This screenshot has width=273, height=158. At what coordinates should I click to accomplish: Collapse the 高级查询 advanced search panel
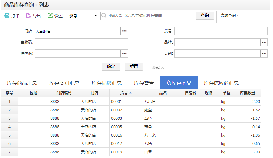[230, 16]
